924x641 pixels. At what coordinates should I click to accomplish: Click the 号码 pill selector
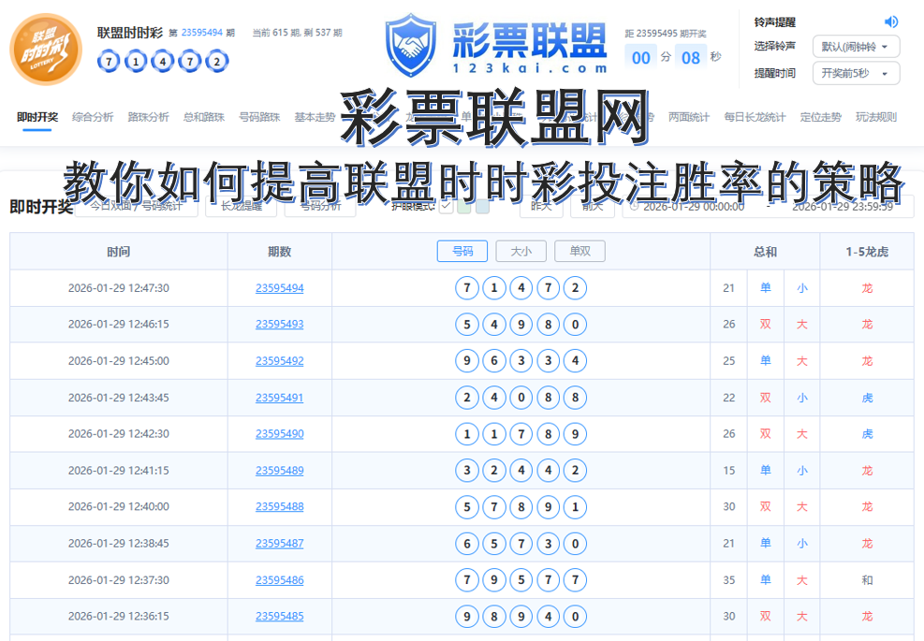point(462,251)
